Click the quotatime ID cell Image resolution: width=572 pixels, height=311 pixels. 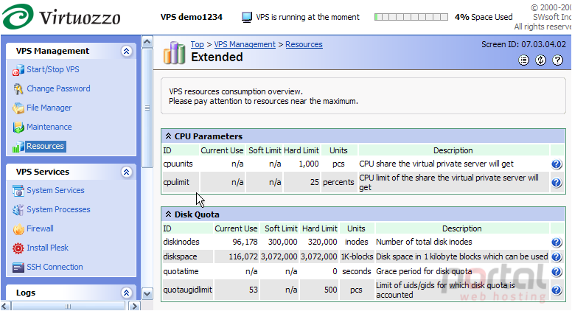[x=187, y=272]
